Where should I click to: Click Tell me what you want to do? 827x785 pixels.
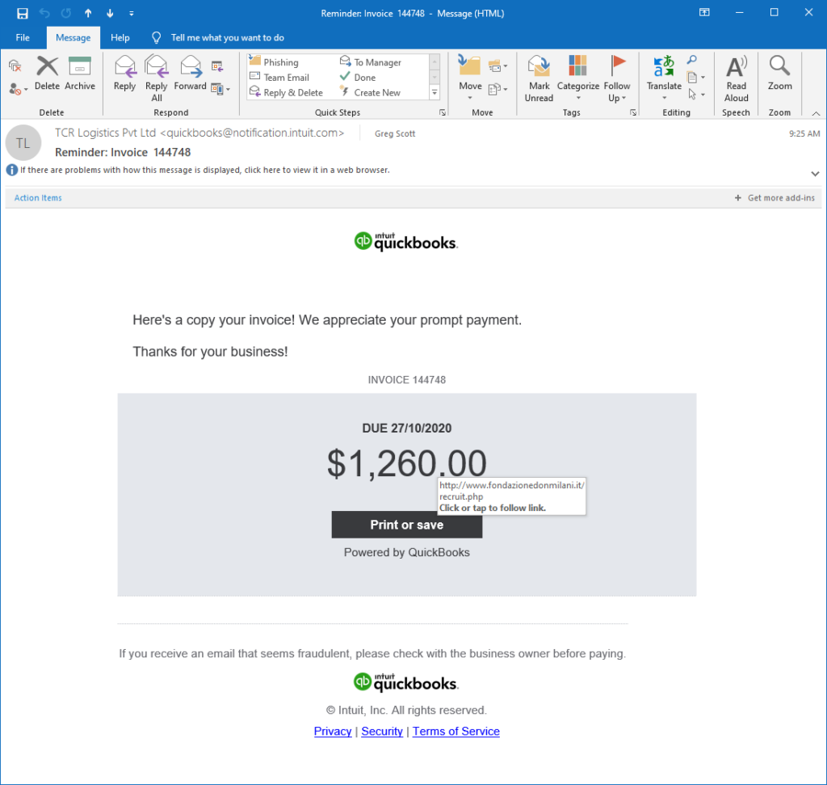click(x=227, y=37)
